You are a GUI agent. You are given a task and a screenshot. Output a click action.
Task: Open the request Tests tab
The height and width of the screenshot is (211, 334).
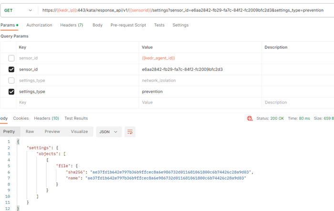[x=159, y=25]
